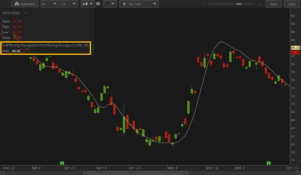Click the zoom out minus icon
This screenshot has height=175, width=301.
click(x=203, y=4)
